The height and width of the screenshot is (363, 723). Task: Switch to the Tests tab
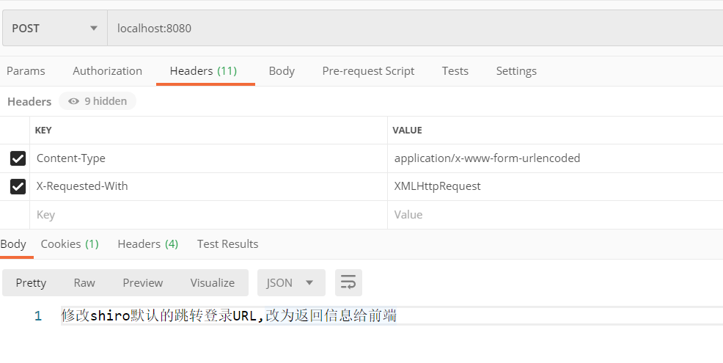(455, 71)
